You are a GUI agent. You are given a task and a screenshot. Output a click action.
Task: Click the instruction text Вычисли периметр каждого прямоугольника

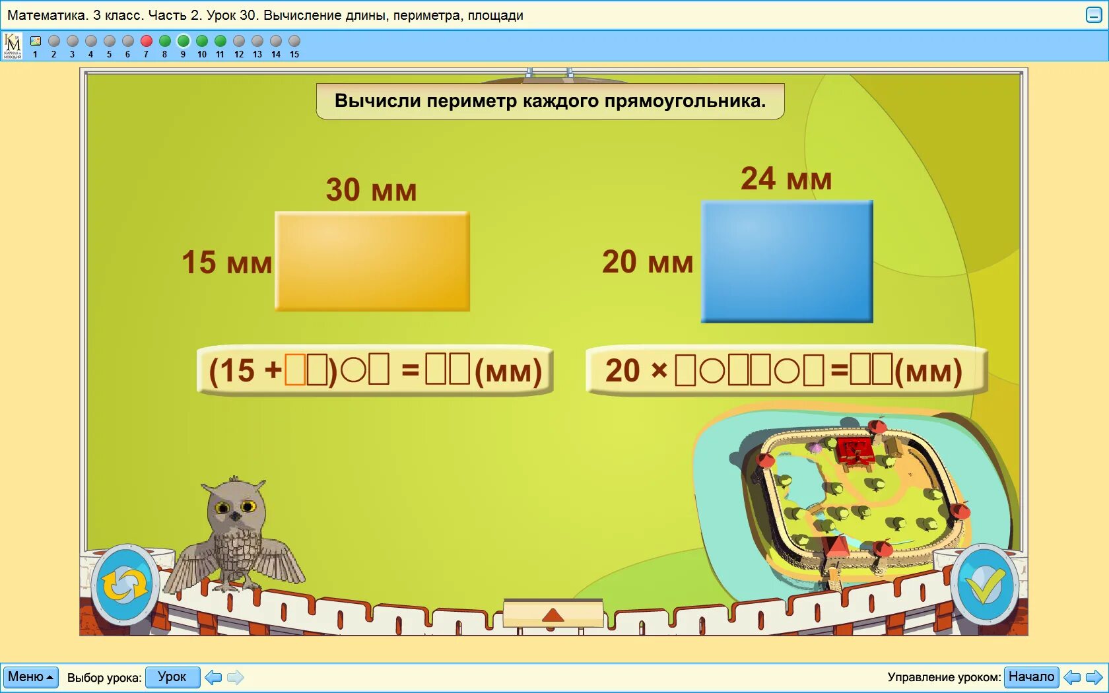pos(550,101)
